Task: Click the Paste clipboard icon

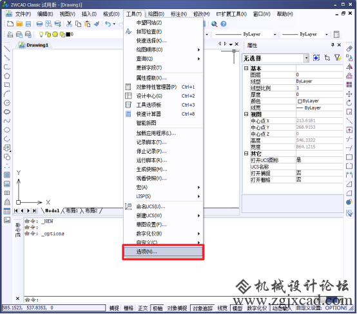Action: [87, 24]
